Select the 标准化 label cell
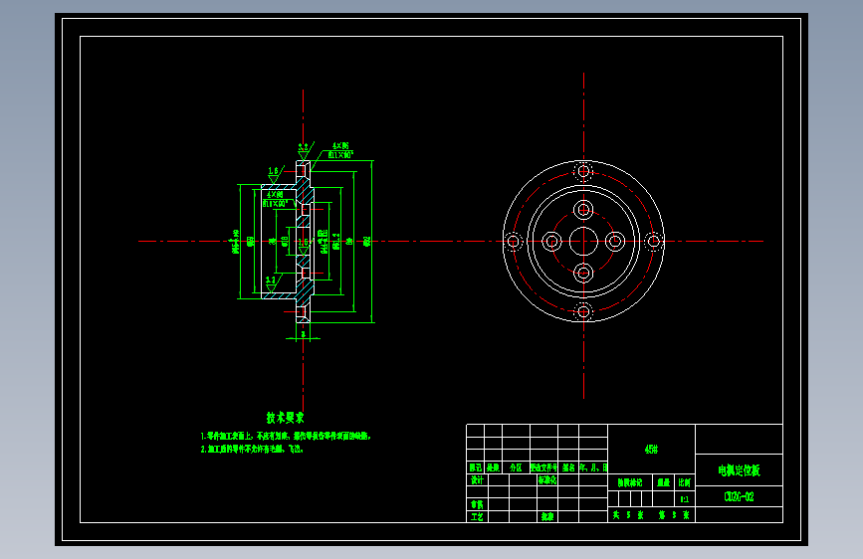The image size is (863, 559). click(547, 479)
